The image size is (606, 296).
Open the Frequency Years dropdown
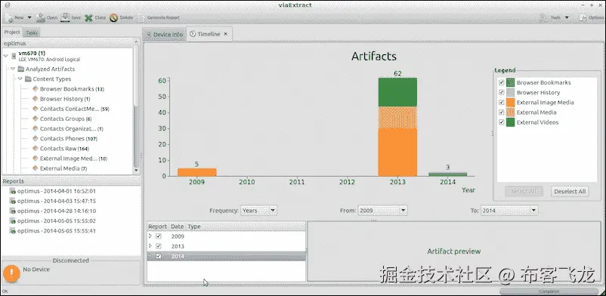point(258,211)
